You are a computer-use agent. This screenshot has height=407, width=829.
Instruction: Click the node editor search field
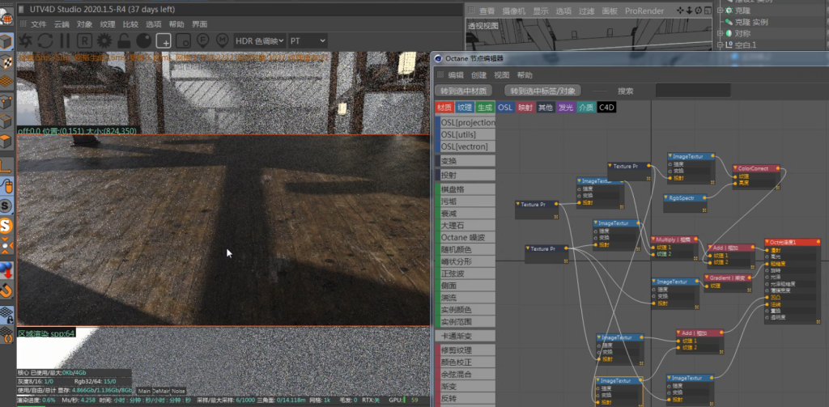coord(693,91)
